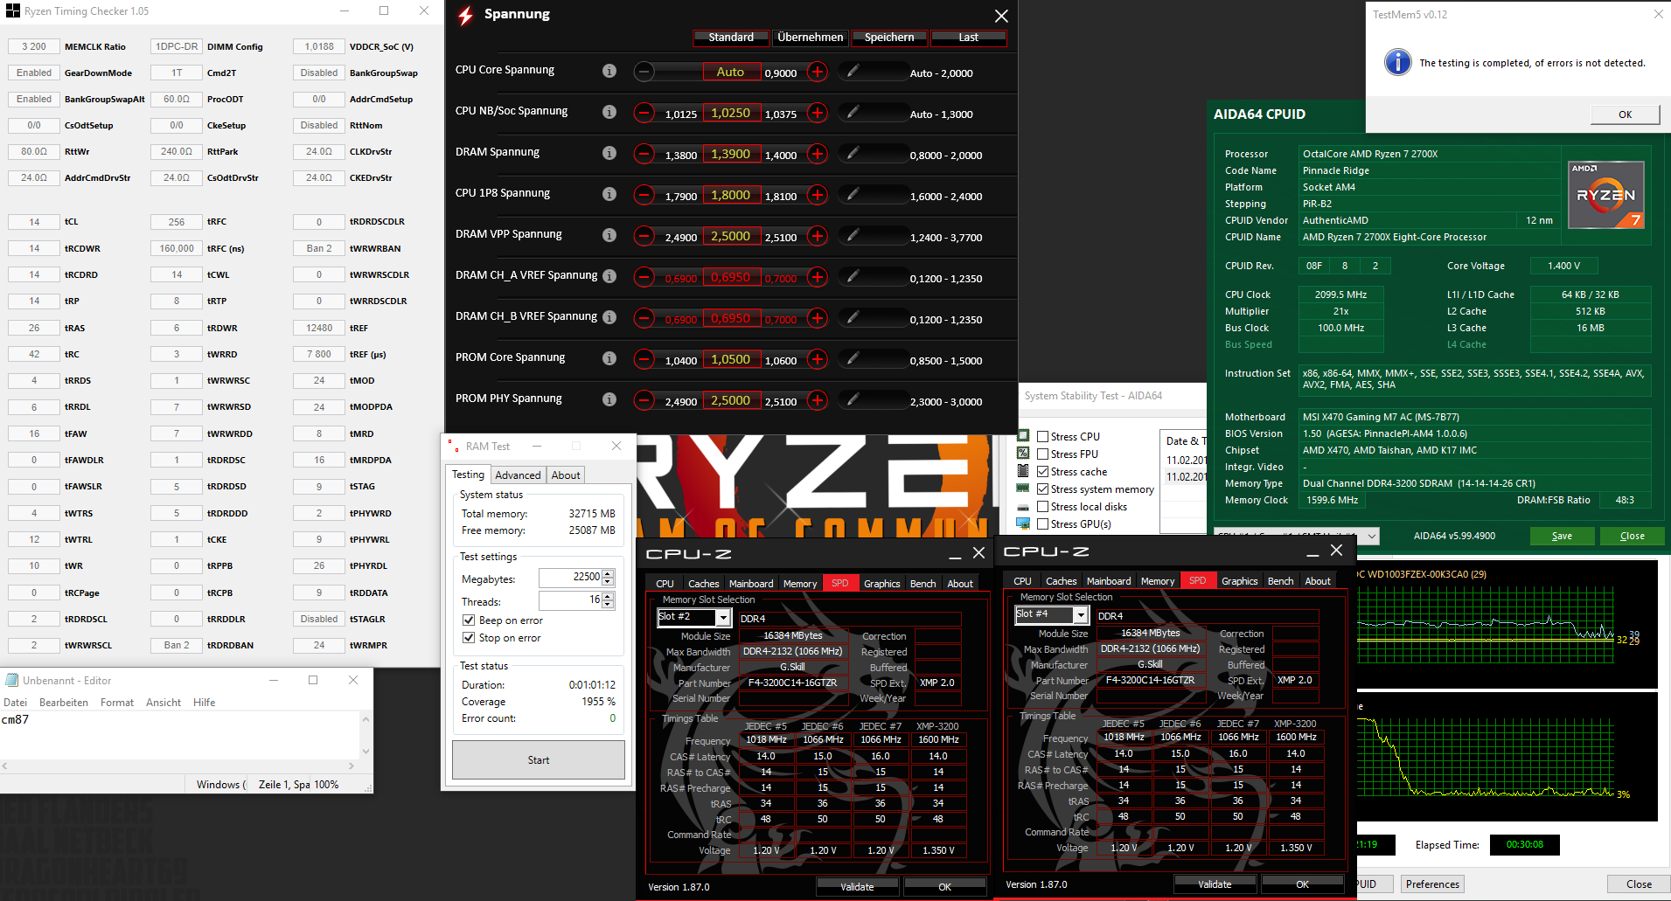The image size is (1671, 901).
Task: Uncheck the Stress system memory checkbox
Action: (1042, 489)
